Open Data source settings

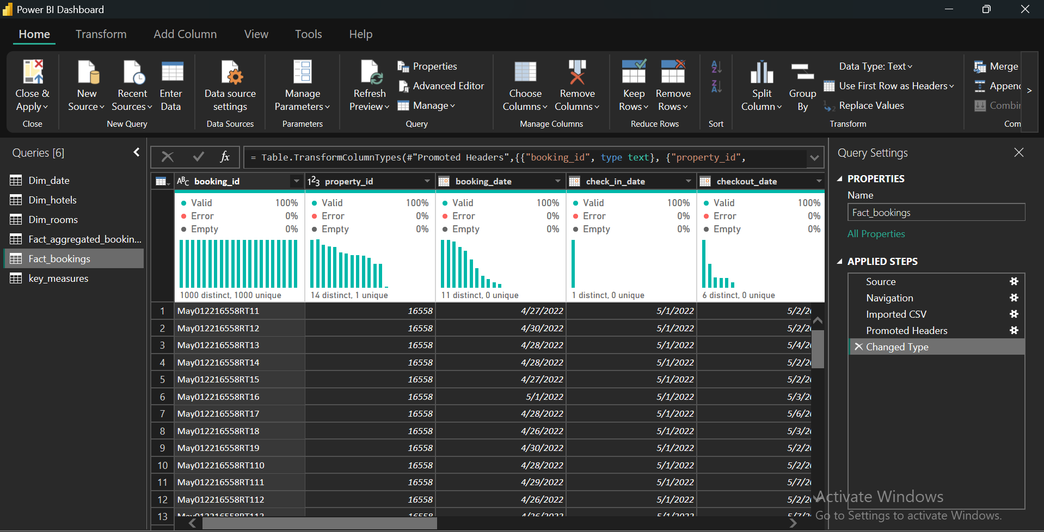coord(230,86)
